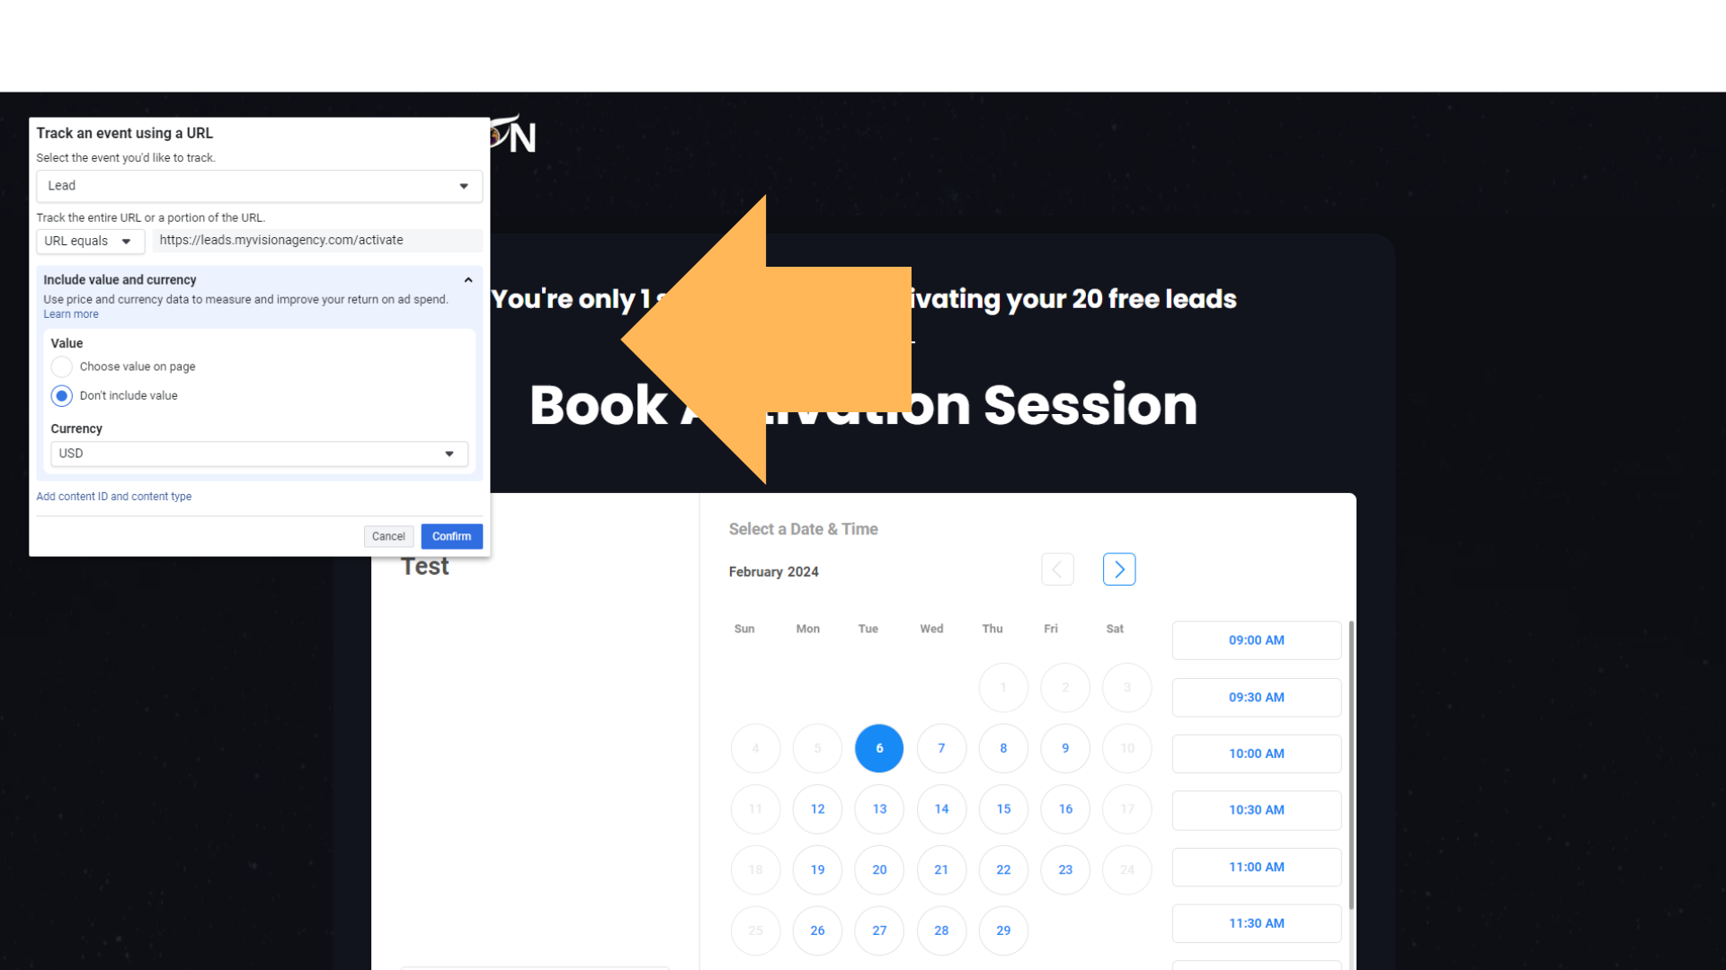Click the Lead event type dropdown

tap(257, 185)
